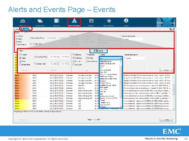The image size is (189, 141).
Task: Enable the Information severity checkbox in the zoomed Filters panel
Action: click(20, 65)
